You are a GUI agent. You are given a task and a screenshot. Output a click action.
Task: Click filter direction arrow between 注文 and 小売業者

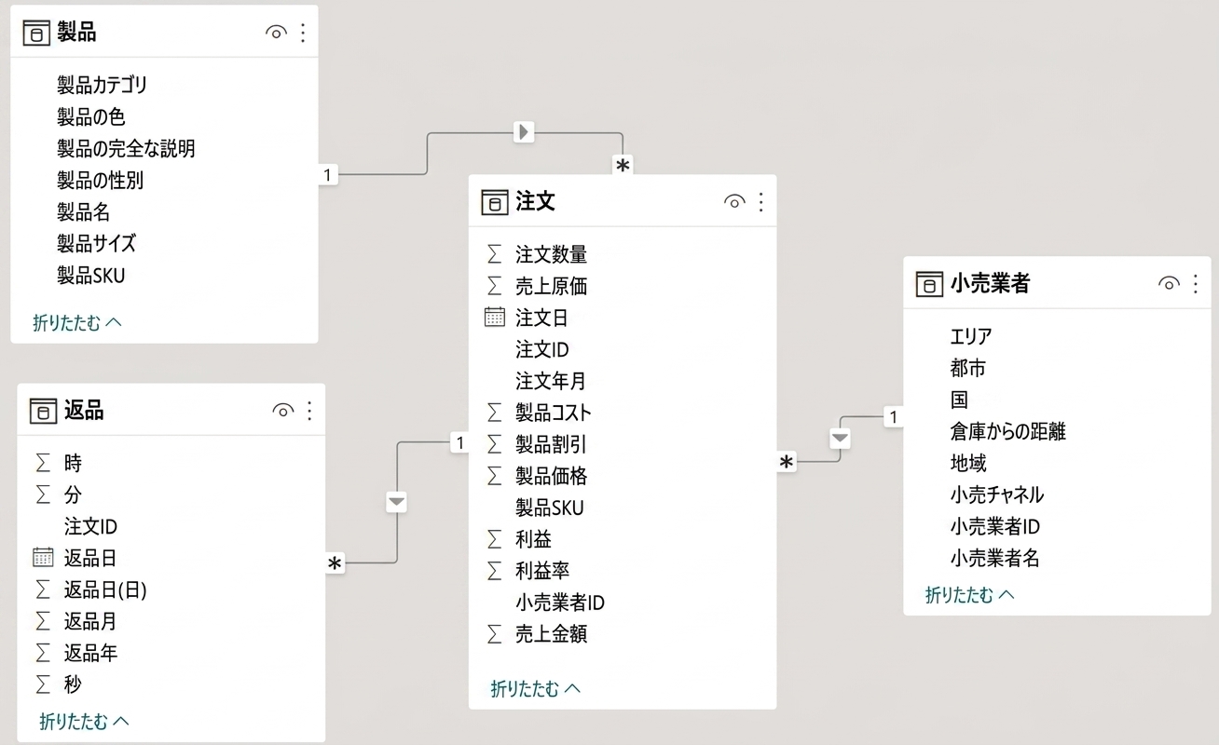(840, 437)
